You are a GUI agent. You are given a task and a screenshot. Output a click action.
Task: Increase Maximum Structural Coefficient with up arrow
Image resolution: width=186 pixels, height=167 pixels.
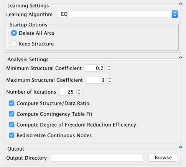pyautogui.click(x=110, y=78)
